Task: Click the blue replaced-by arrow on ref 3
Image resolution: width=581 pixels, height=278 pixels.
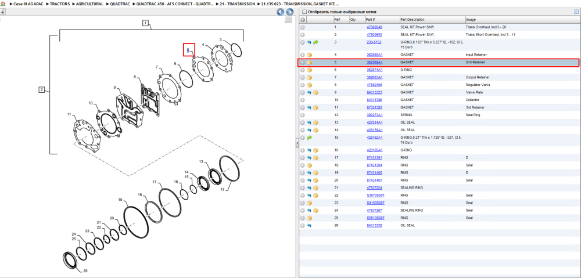Action: pos(310,42)
